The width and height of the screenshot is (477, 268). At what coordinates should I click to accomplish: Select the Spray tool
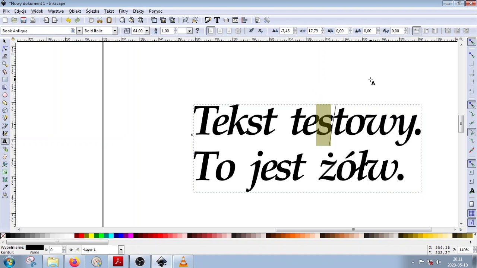5,149
